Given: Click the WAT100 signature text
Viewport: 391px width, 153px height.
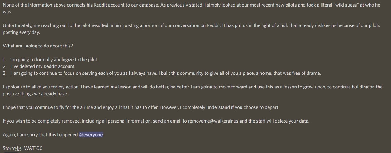Looking at the screenshot, I should coord(33,148).
